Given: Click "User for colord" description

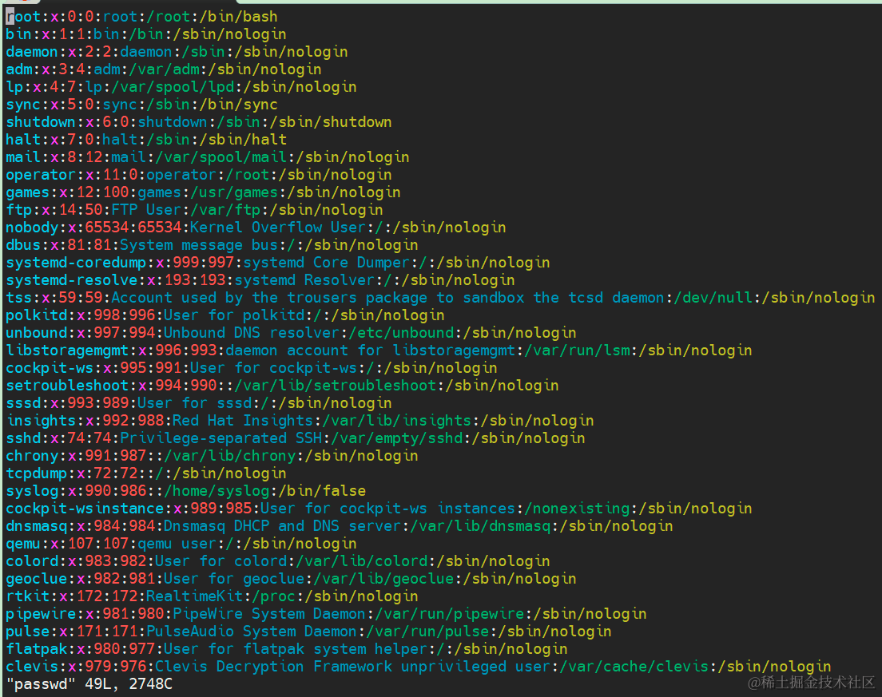Looking at the screenshot, I should 221,561.
